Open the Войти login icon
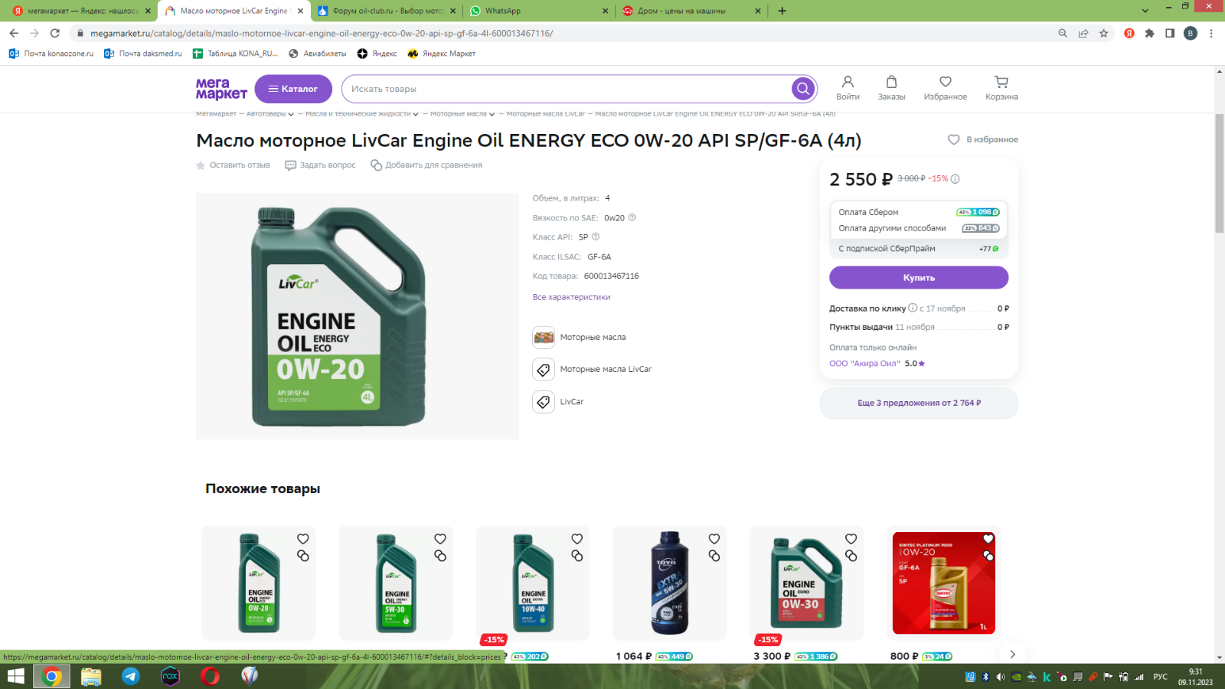This screenshot has height=689, width=1225. click(848, 88)
